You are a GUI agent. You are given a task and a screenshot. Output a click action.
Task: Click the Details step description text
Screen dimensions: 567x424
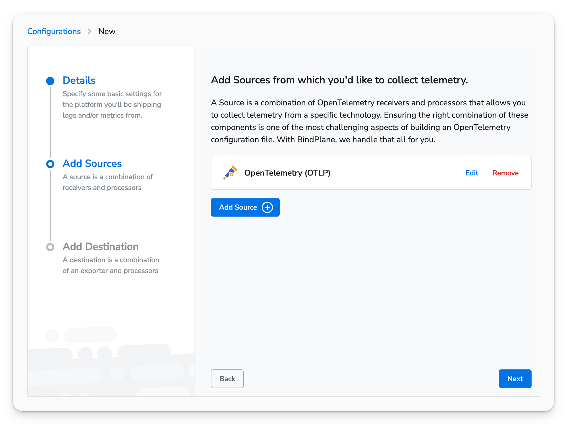[112, 104]
